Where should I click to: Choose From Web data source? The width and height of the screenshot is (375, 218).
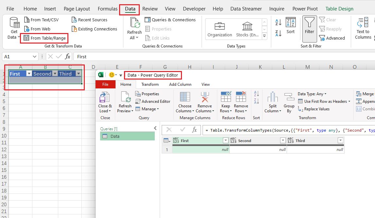pos(37,29)
